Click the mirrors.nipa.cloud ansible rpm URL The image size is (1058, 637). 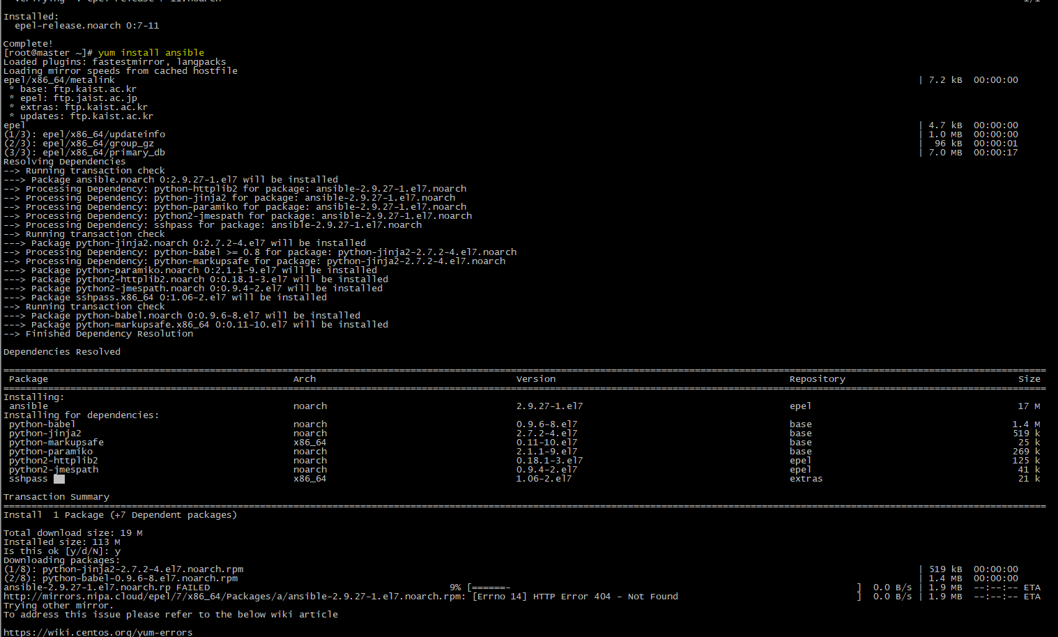[x=235, y=597]
